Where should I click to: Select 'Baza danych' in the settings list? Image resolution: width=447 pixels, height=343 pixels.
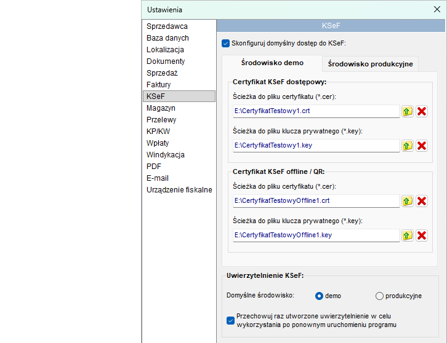[167, 38]
